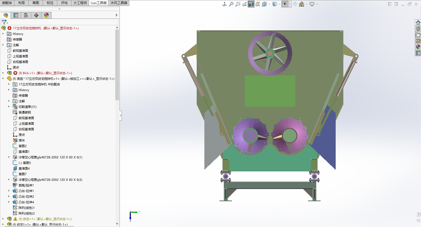Open Appearances and Scenes task pane

coord(418,47)
